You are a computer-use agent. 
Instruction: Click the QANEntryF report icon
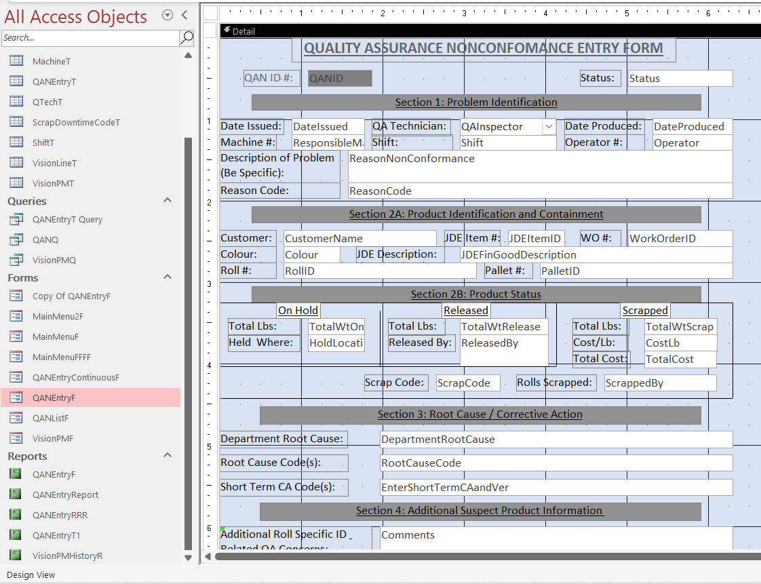click(x=16, y=474)
